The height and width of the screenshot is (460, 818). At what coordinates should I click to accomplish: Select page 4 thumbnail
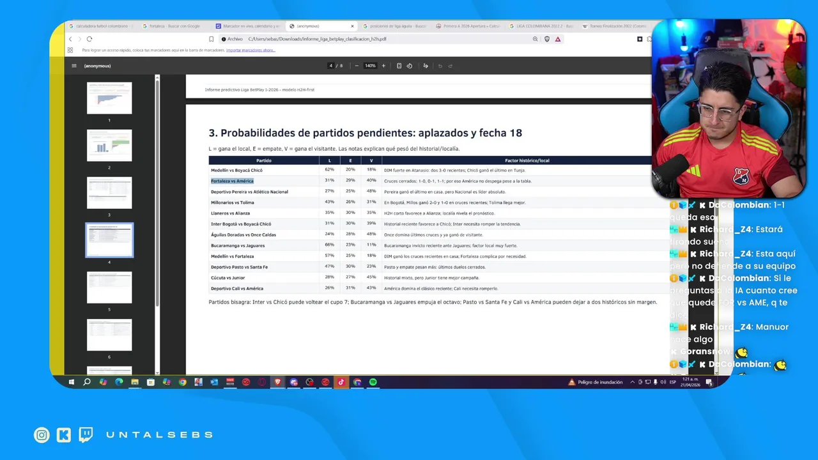tap(109, 240)
